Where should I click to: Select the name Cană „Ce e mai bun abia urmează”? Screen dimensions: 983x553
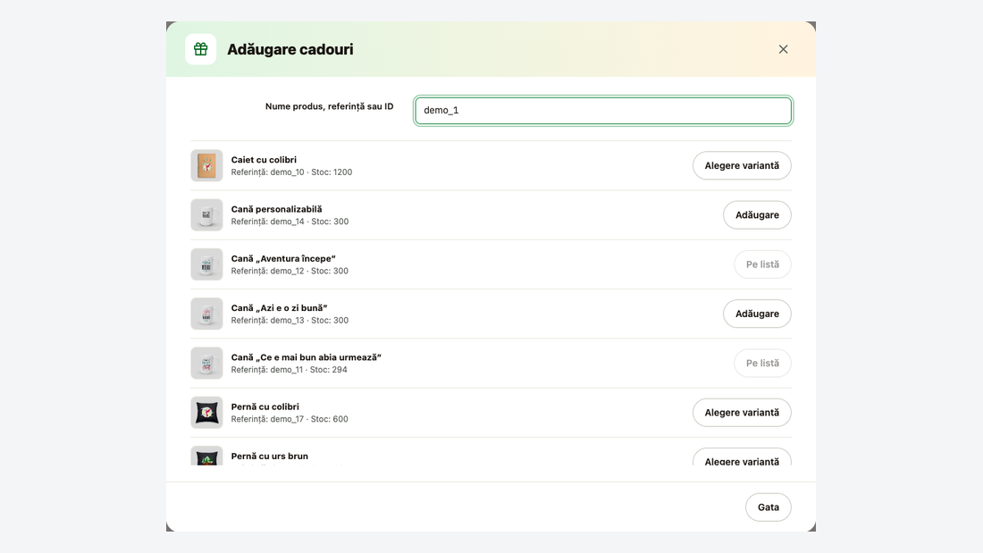click(x=306, y=357)
